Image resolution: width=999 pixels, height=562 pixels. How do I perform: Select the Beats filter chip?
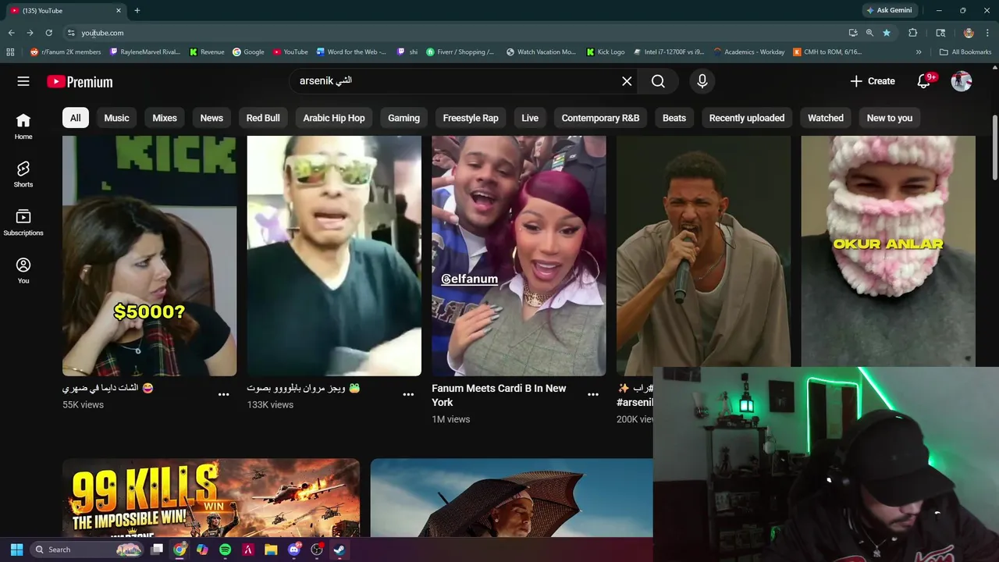pos(674,118)
